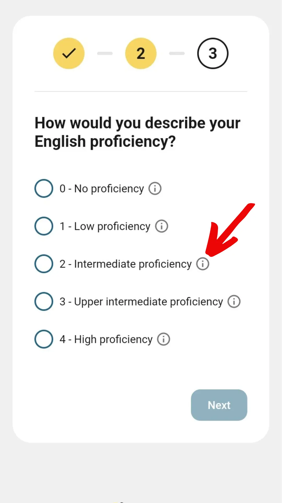Image resolution: width=282 pixels, height=503 pixels.
Task: Click the completed step checkmark circle
Action: click(x=69, y=53)
